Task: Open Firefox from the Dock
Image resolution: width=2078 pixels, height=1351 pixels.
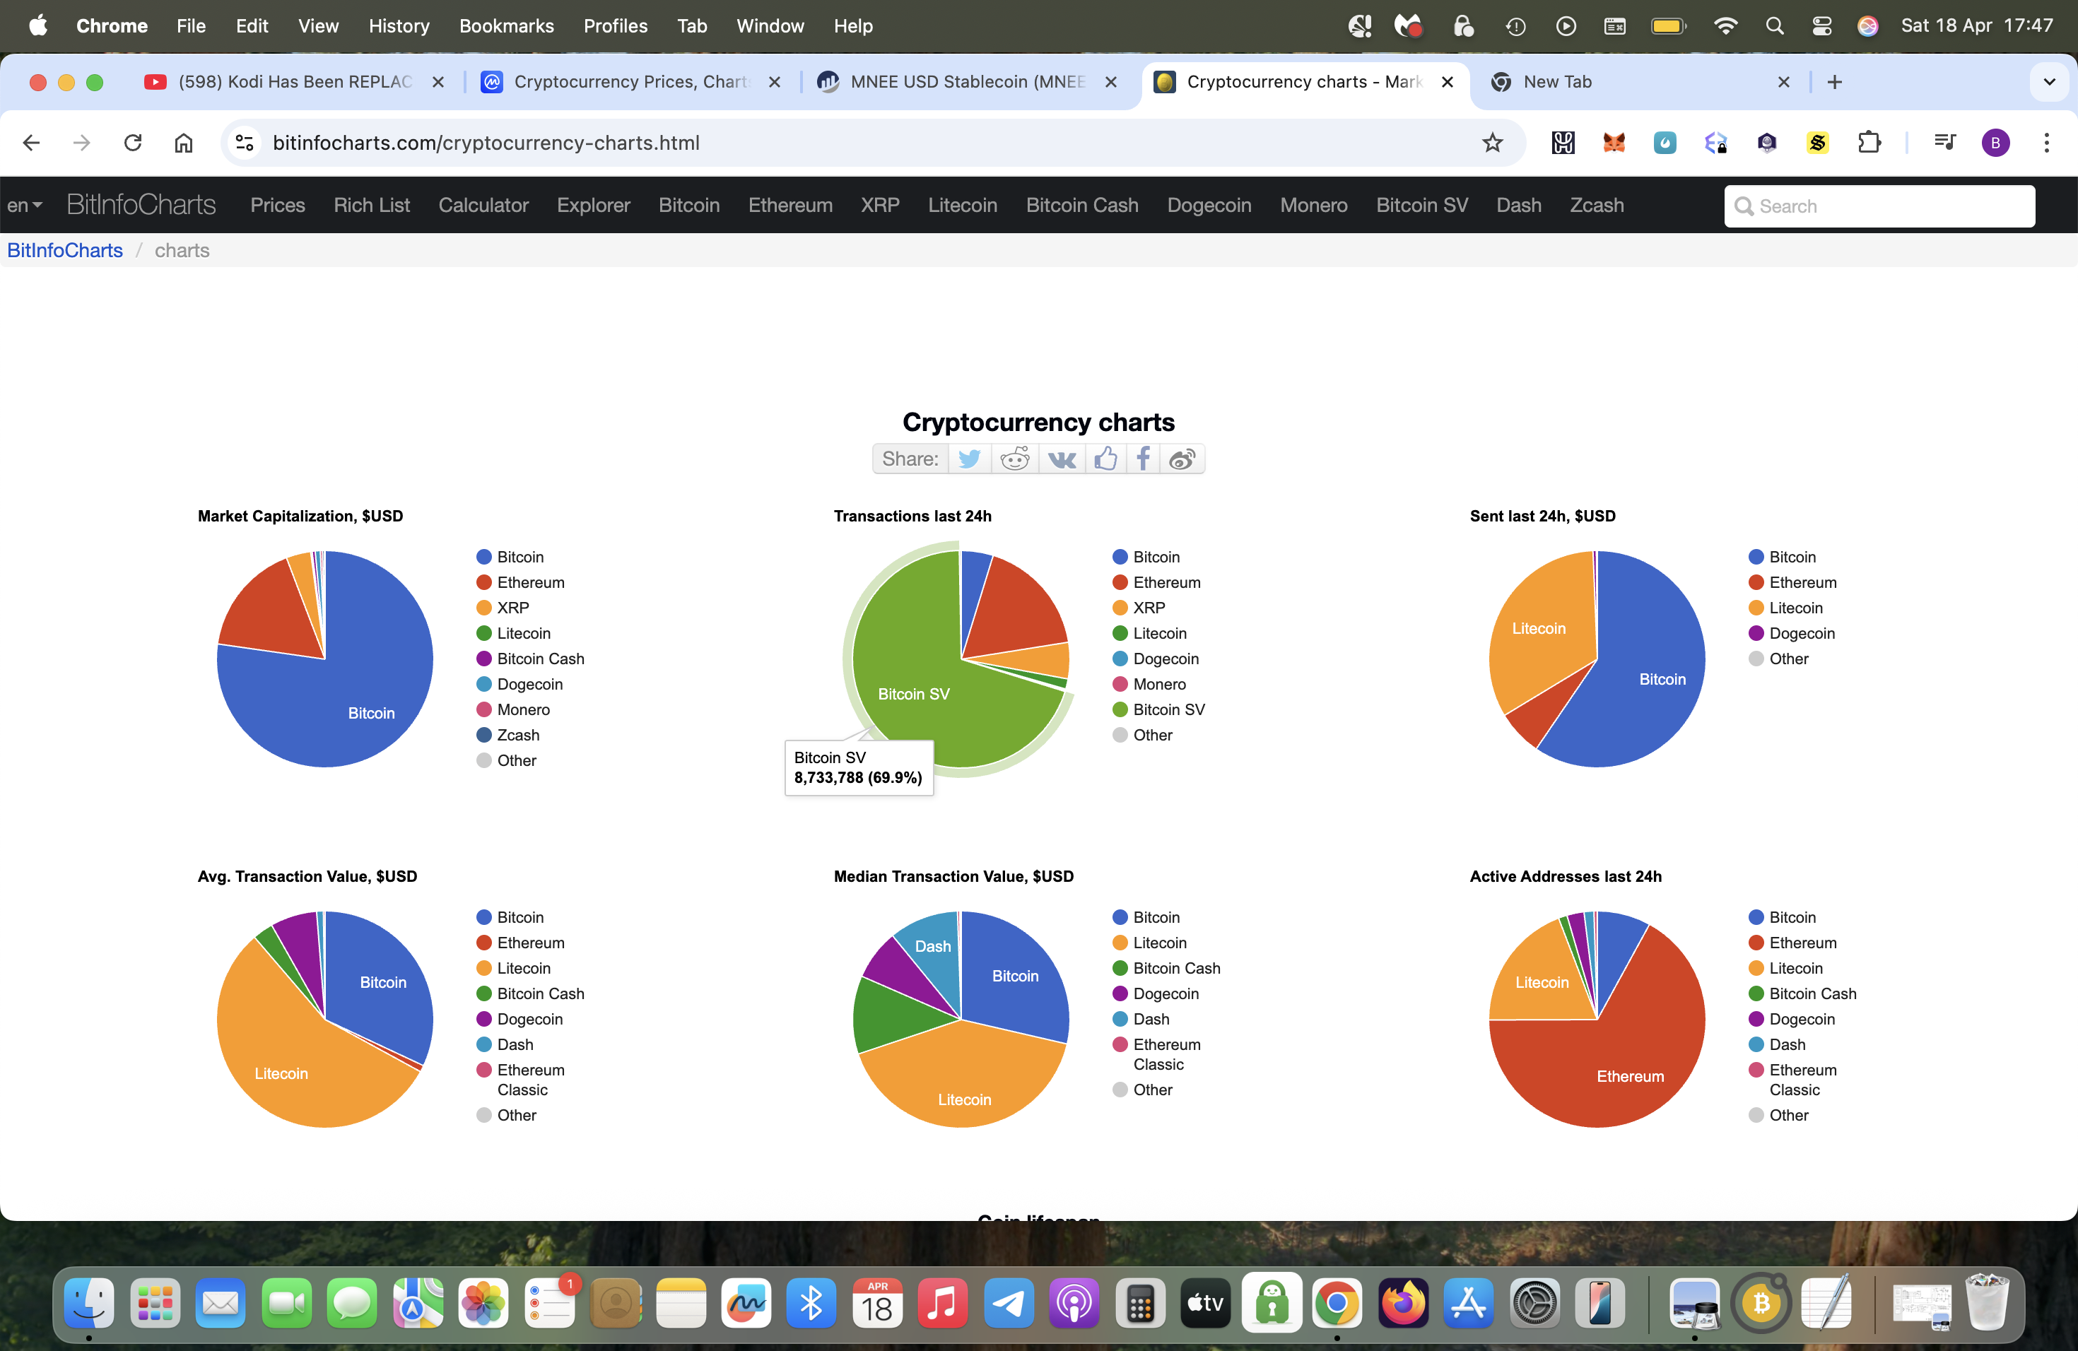Action: [1403, 1304]
